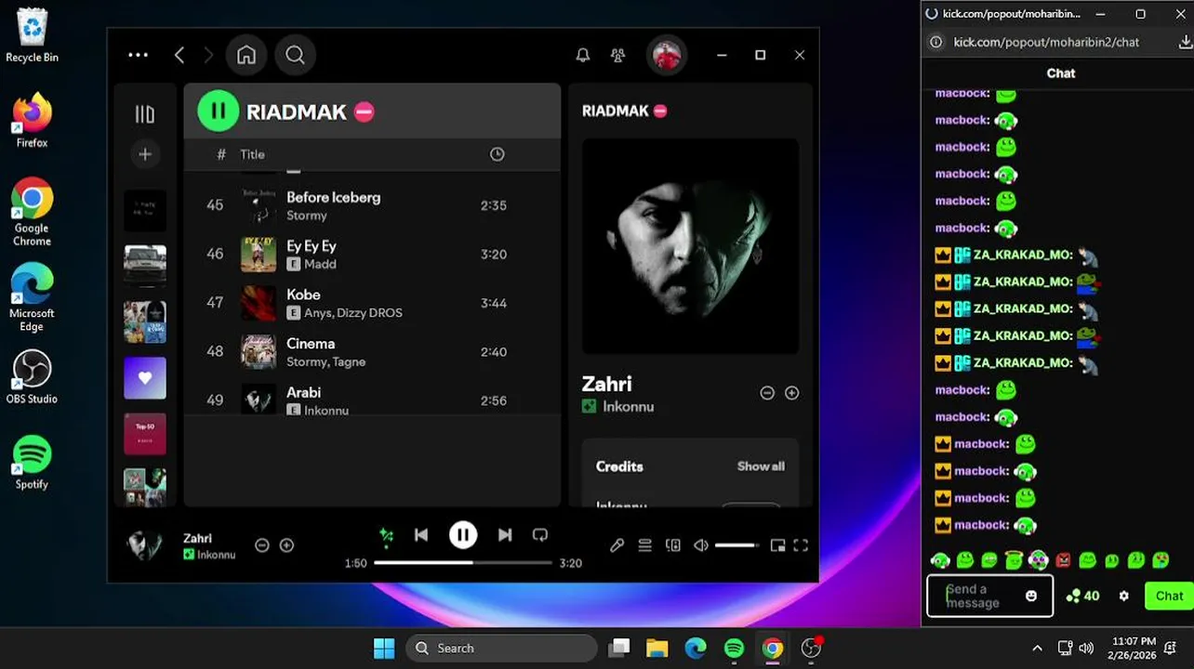1194x669 pixels.
Task: Click minus icon beside Zahri in side panel
Action: pyautogui.click(x=767, y=393)
